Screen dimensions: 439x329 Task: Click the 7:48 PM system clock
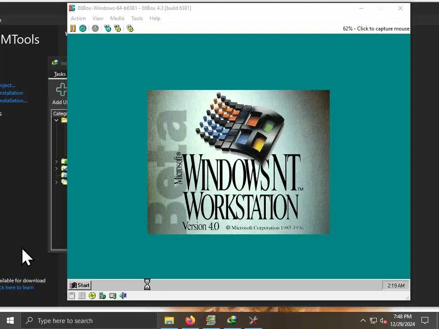pyautogui.click(x=402, y=320)
